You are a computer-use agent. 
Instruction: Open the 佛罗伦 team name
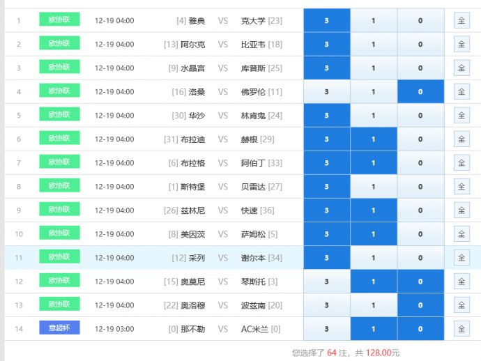pos(253,92)
